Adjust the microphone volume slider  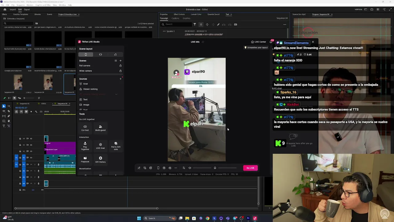227,168
